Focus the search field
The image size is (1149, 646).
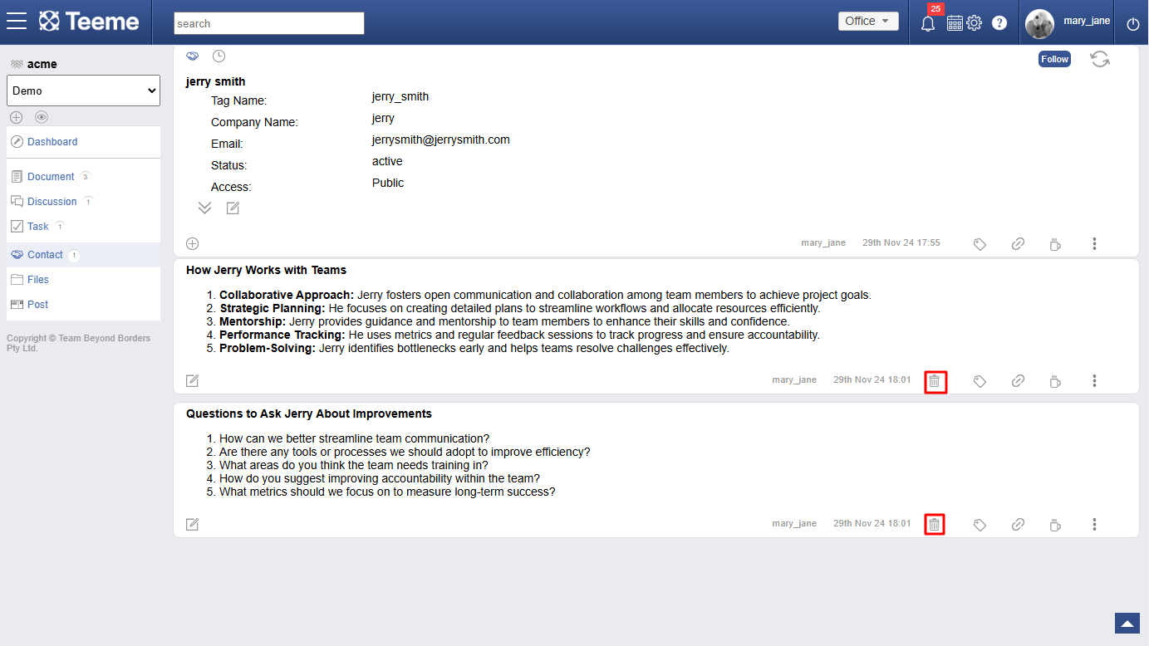point(269,23)
